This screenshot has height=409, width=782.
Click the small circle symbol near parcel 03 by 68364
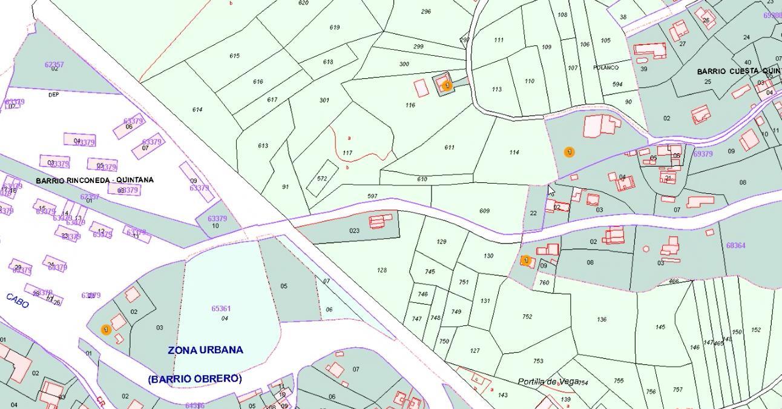tap(646, 248)
